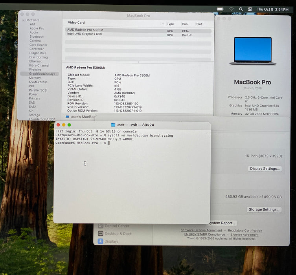Select Printers in hardware sidebar
Image resolution: width=296 pixels, height=275 pixels.
pyautogui.click(x=34, y=99)
